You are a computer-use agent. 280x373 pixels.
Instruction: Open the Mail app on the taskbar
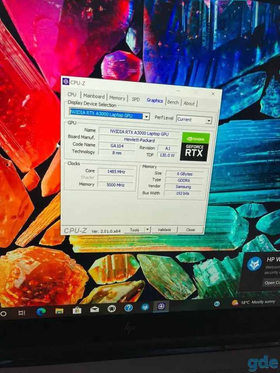pyautogui.click(x=94, y=310)
